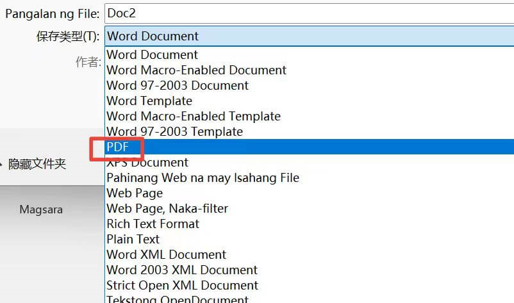514x303 pixels.
Task: Collapse folders with 隐藏文件夹 button
Action: (x=33, y=164)
